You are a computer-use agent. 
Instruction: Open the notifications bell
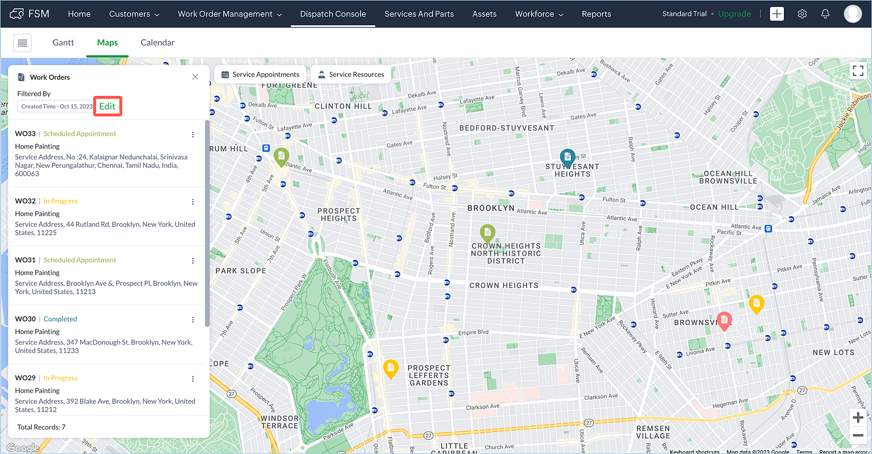pos(825,14)
